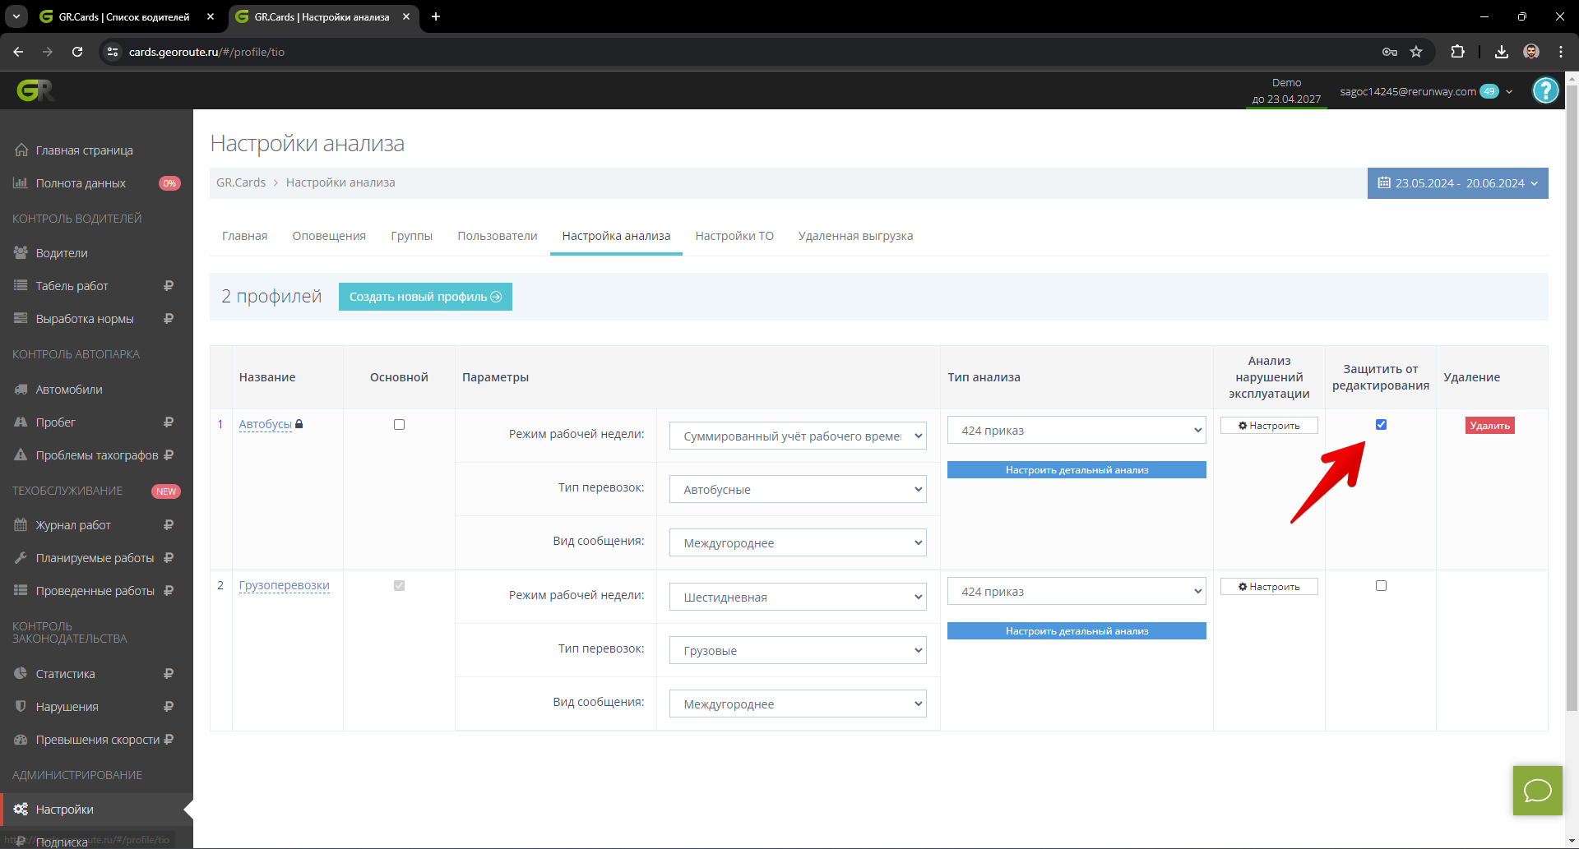Screen dimensions: 1579x849
Task: Open Проведенные работы in sidebar
Action: [96, 591]
